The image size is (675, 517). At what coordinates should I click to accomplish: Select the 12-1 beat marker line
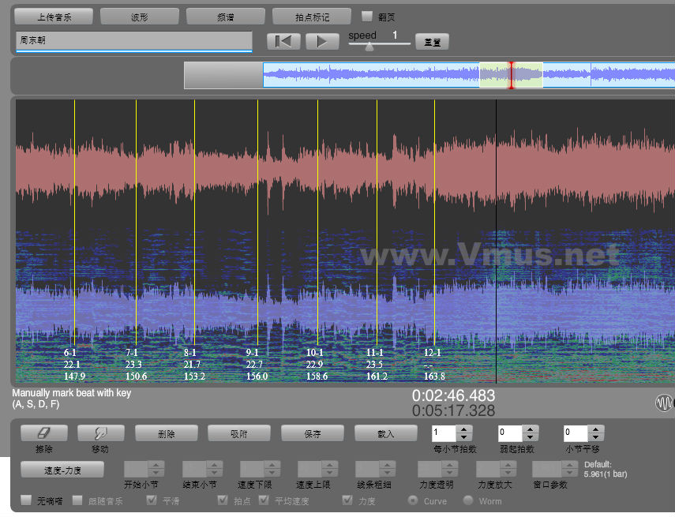click(434, 222)
